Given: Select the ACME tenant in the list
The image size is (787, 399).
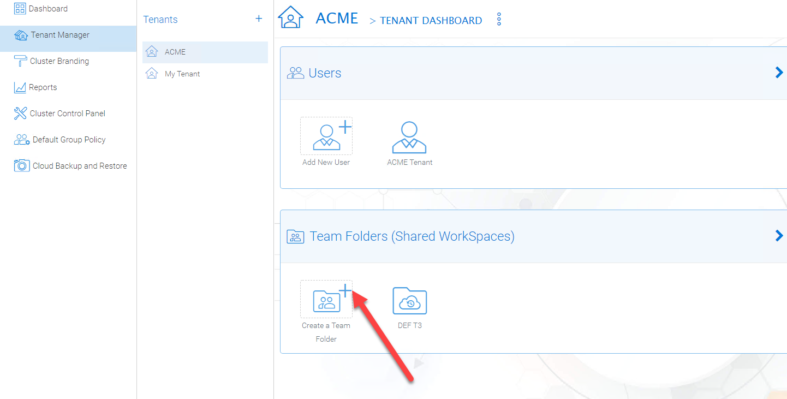Looking at the screenshot, I should click(x=205, y=52).
